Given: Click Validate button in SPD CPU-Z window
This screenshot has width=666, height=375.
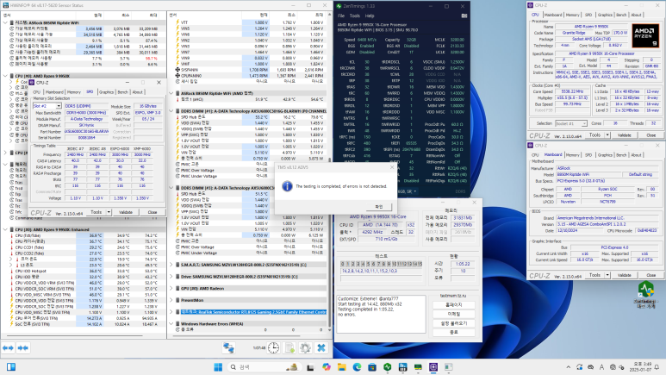Looking at the screenshot, I should [125, 212].
